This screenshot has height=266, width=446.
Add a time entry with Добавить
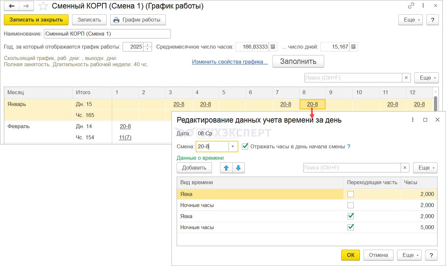pos(194,168)
